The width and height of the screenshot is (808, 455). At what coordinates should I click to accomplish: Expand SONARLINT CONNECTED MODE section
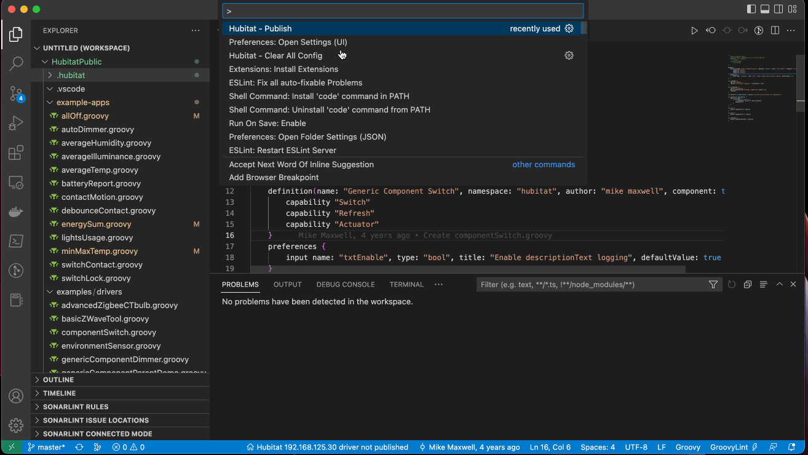120,433
